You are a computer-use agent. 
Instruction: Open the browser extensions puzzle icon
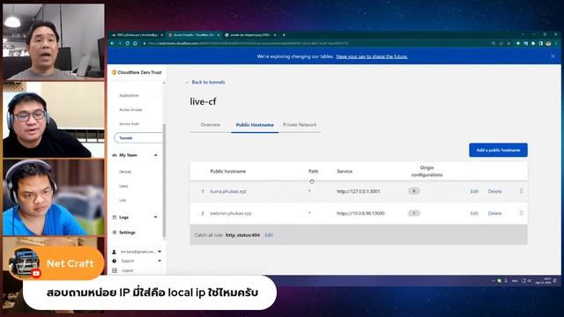coord(533,43)
